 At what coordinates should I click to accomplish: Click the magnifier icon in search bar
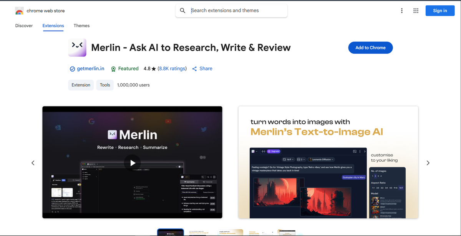(x=182, y=11)
